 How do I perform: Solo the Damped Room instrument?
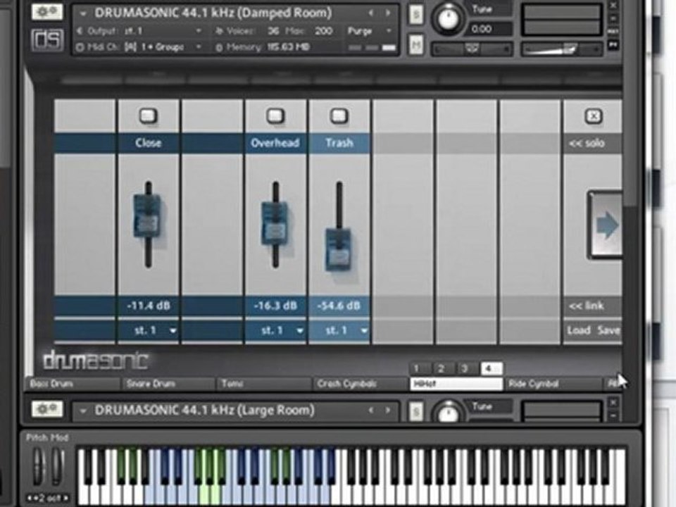pyautogui.click(x=415, y=15)
